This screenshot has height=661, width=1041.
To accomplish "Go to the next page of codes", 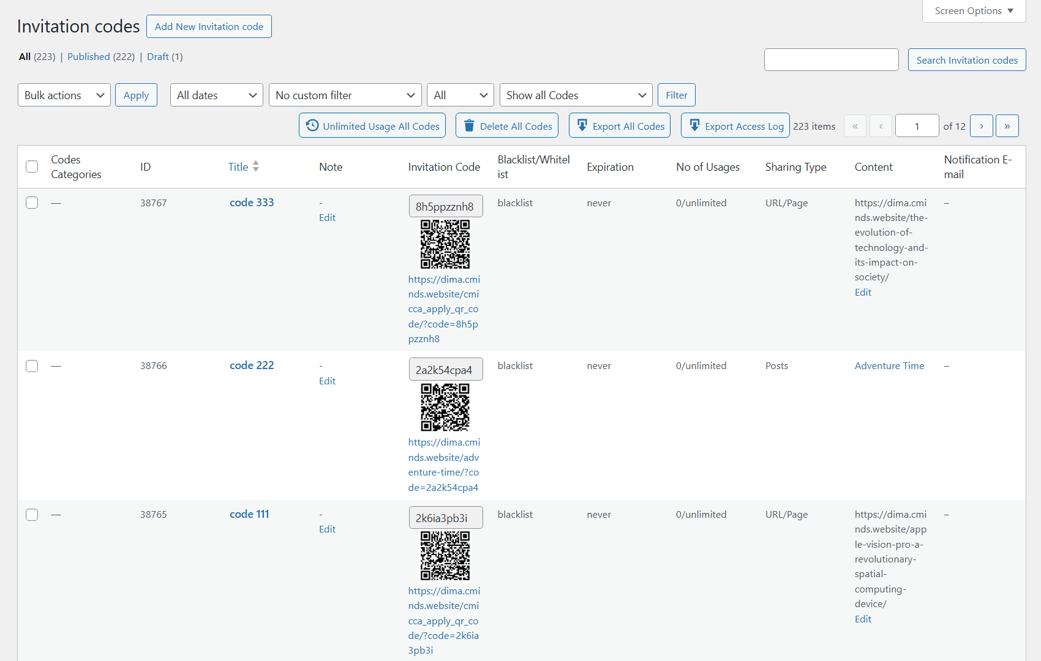I will point(982,126).
